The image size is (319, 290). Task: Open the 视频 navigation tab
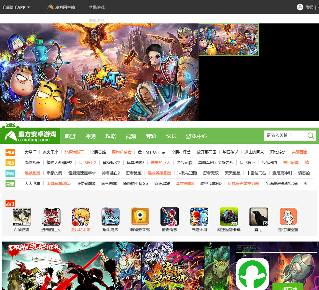pyautogui.click(x=131, y=136)
